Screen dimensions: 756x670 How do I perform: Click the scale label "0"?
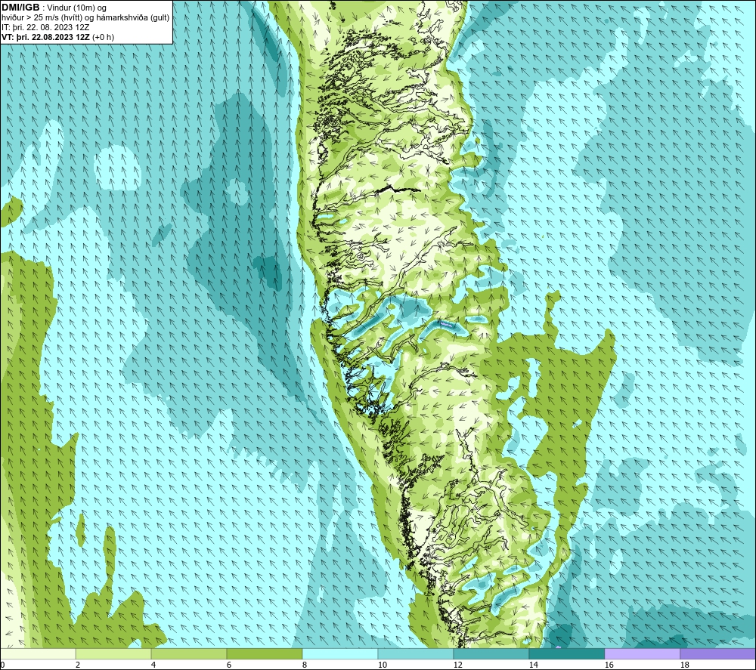click(x=2, y=665)
